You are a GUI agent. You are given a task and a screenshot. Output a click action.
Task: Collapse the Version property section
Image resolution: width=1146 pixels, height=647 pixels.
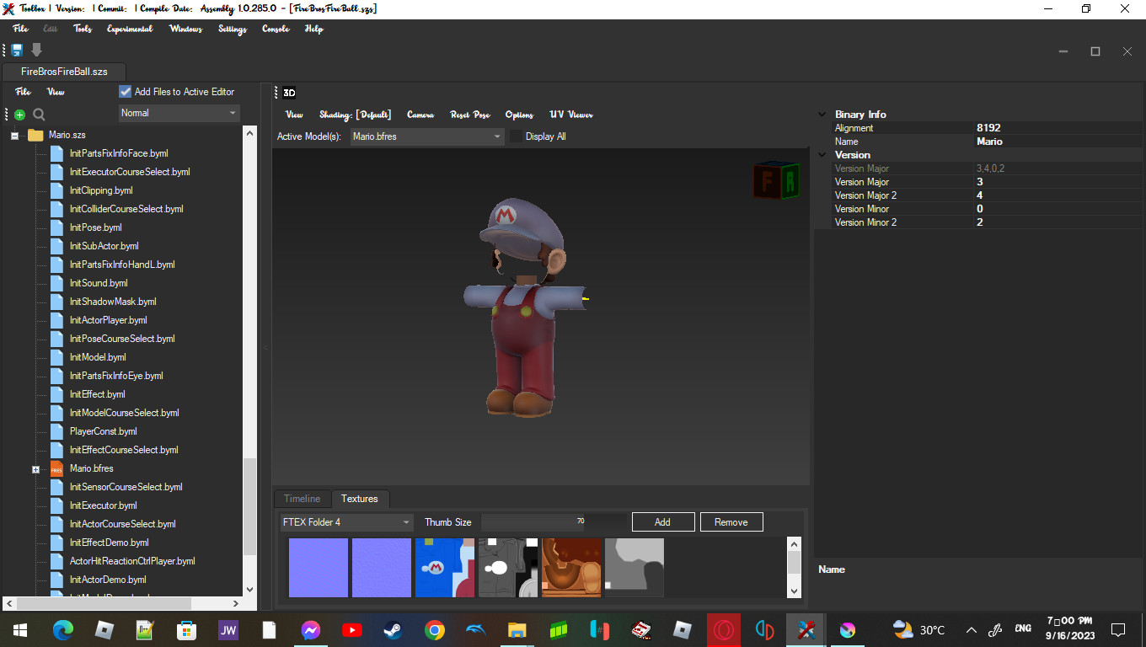[822, 155]
